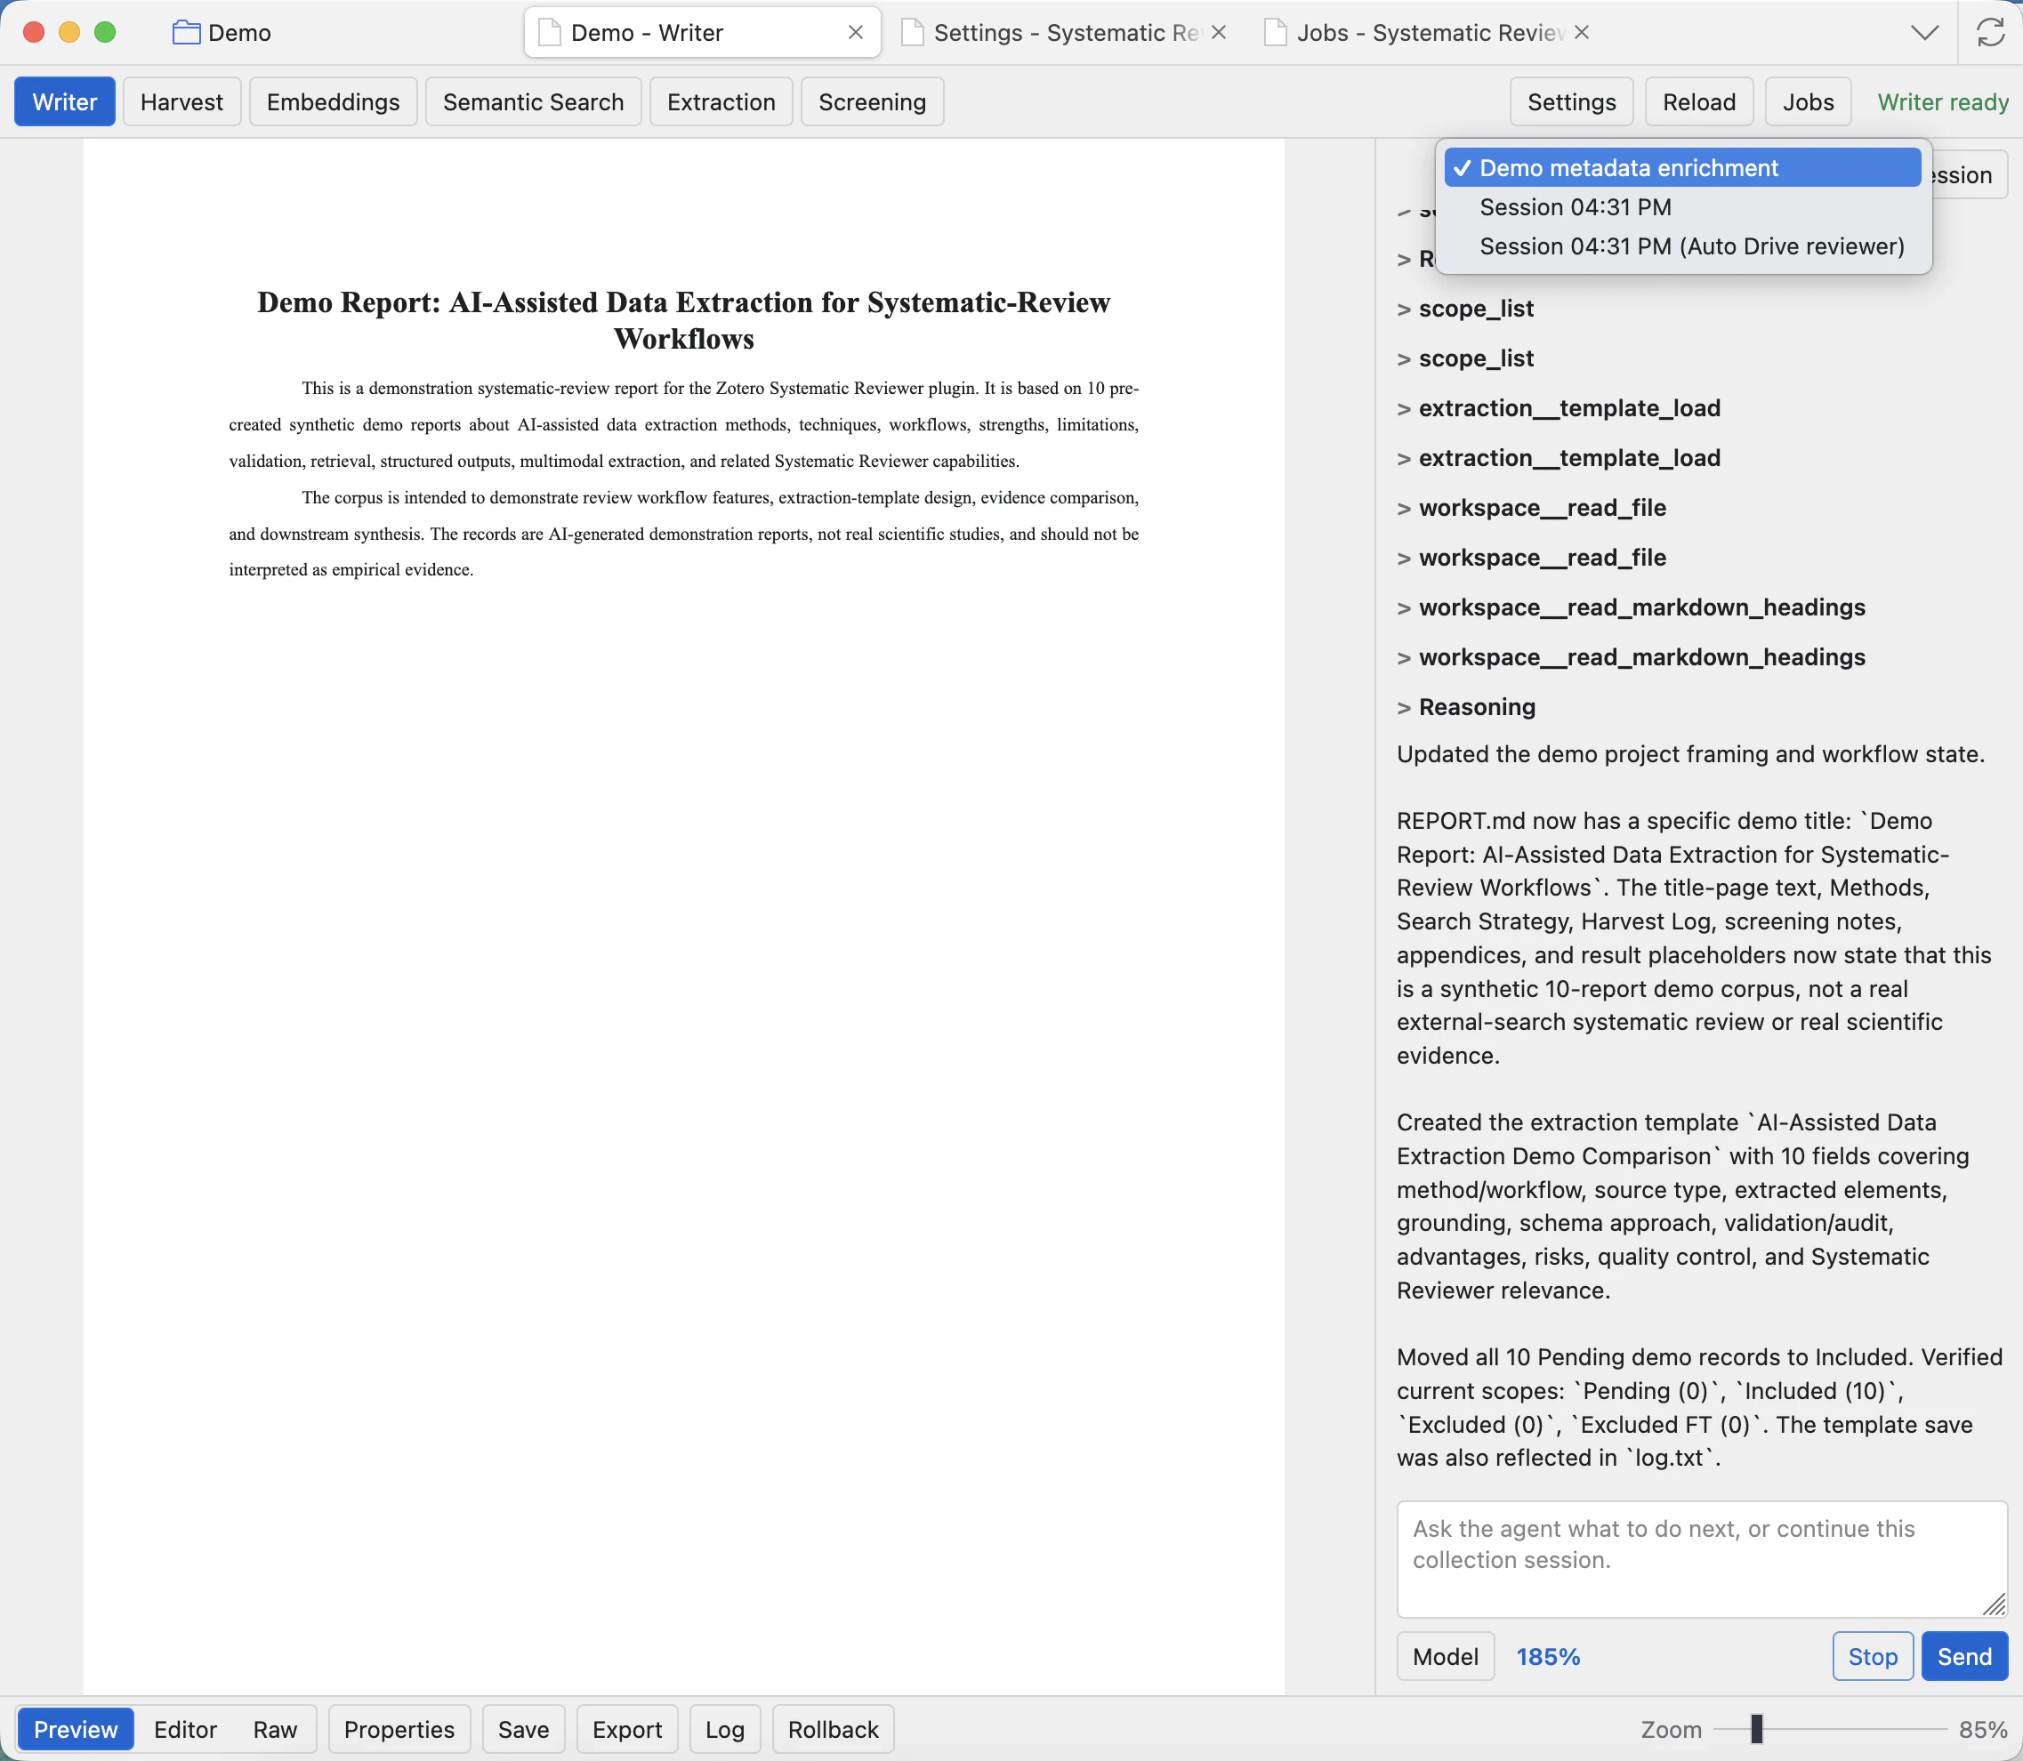Click the Demo folder icon in title bar
Image resolution: width=2023 pixels, height=1761 pixels.
(186, 32)
